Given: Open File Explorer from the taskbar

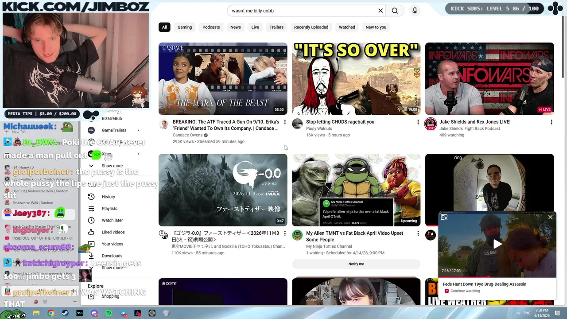Looking at the screenshot, I should click(36, 313).
